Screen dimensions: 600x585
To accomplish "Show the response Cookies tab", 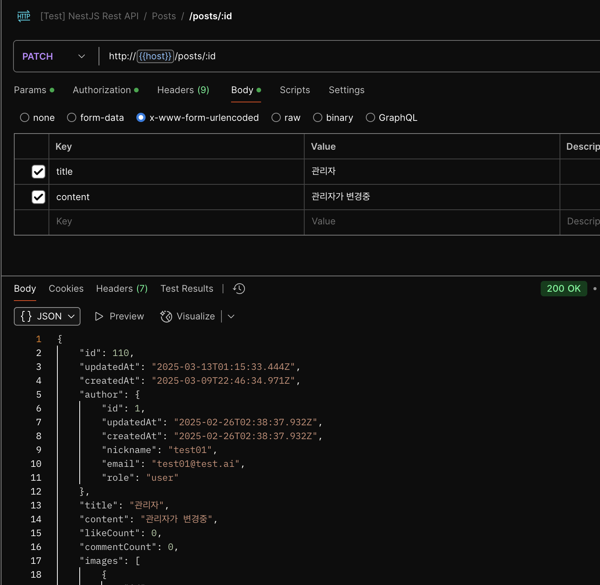I will click(x=66, y=289).
